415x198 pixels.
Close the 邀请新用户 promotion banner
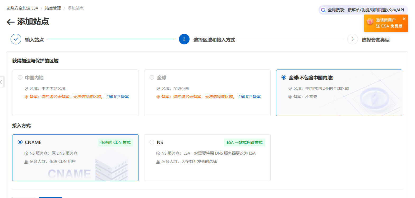coord(404,19)
